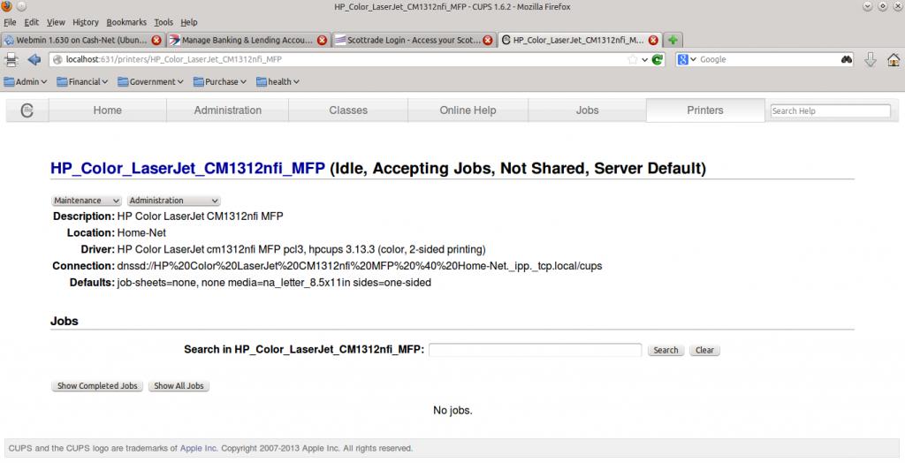Screen dimensions: 905x463
Task: Expand the Maintenance dropdown
Action: pos(87,201)
